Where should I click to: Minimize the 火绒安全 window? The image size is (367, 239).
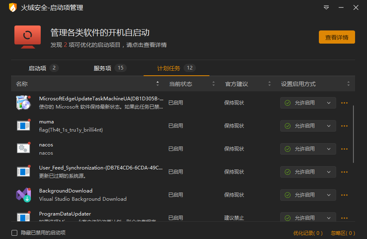click(341, 7)
